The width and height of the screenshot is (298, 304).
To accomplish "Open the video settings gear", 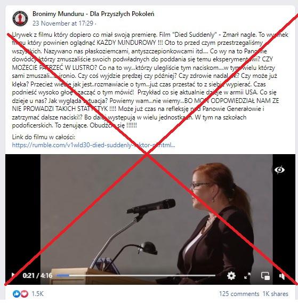I will (231, 275).
